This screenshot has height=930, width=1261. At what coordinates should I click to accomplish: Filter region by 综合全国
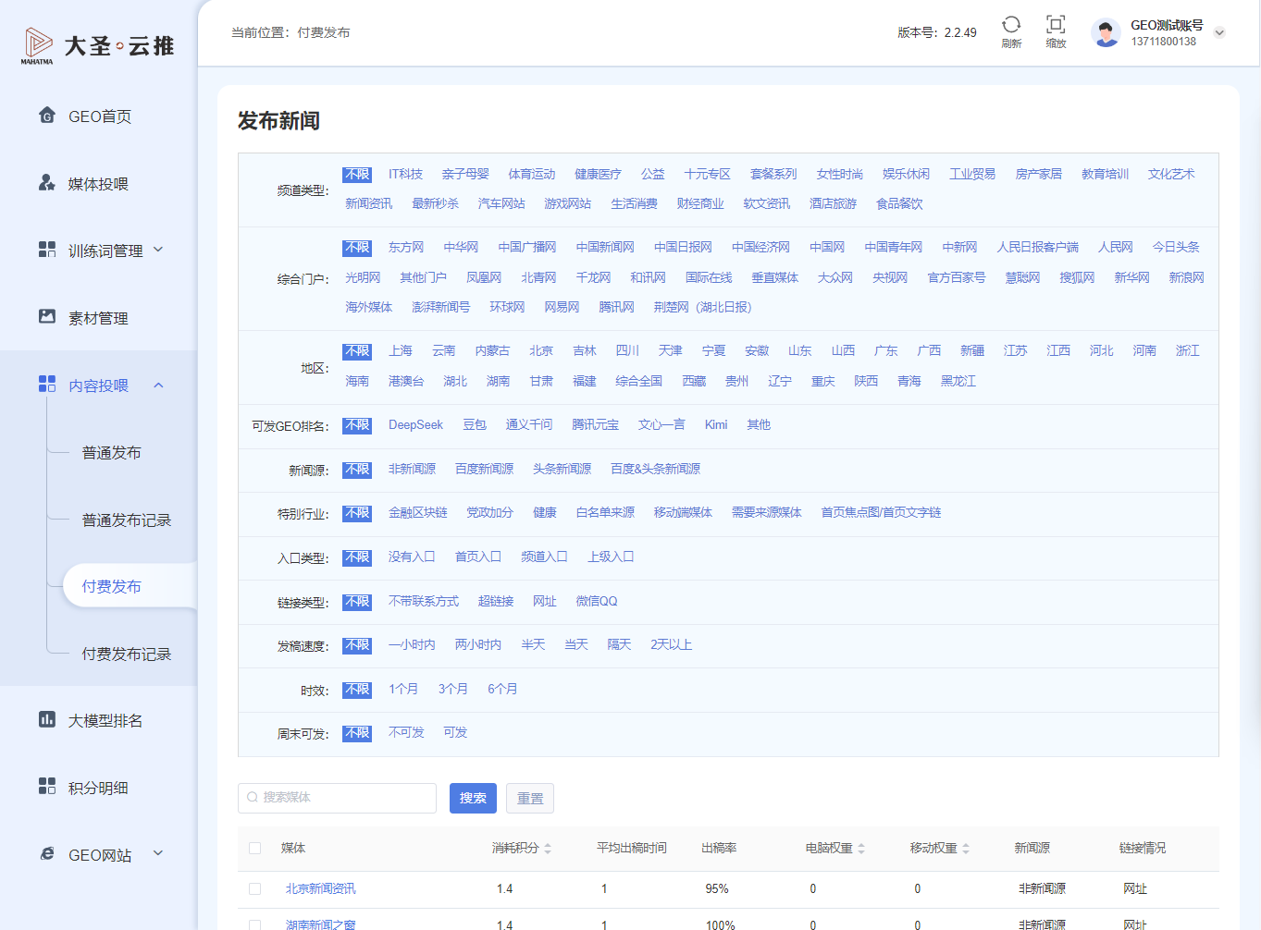(x=638, y=381)
